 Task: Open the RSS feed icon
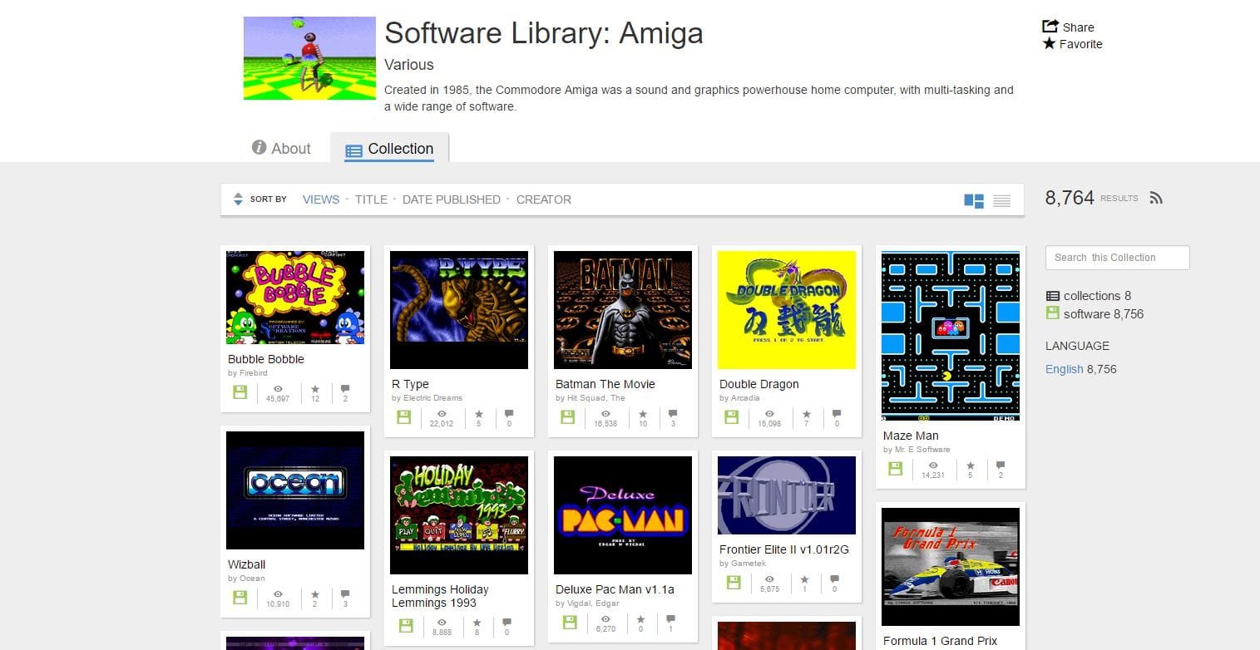tap(1156, 198)
